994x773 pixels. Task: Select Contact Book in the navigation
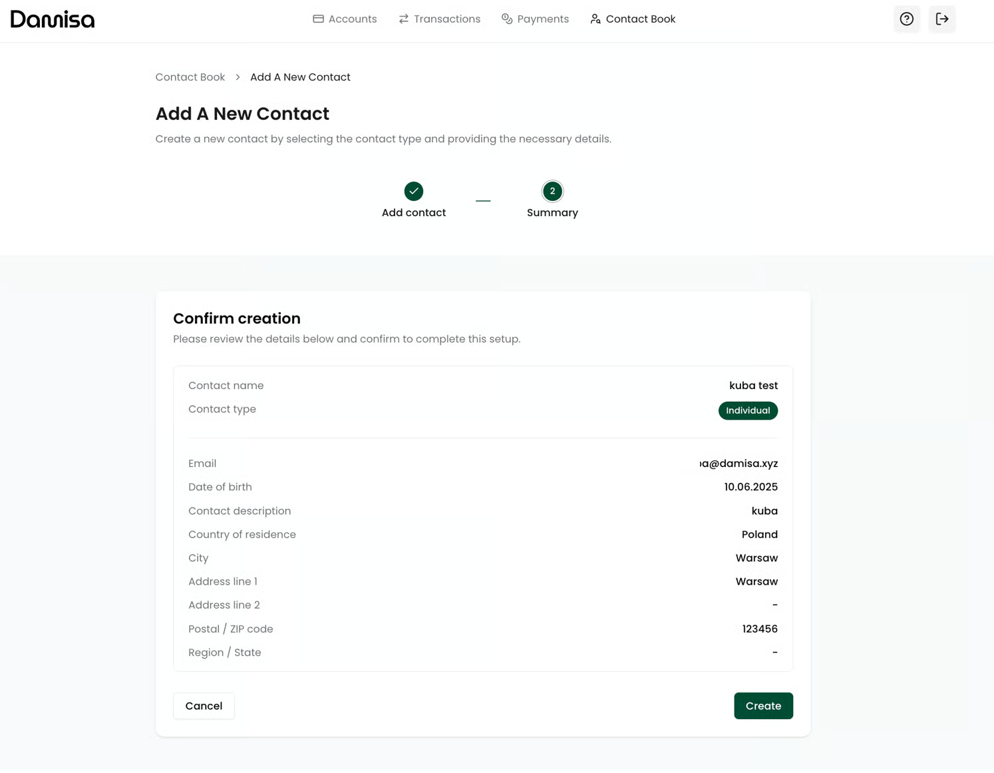640,19
